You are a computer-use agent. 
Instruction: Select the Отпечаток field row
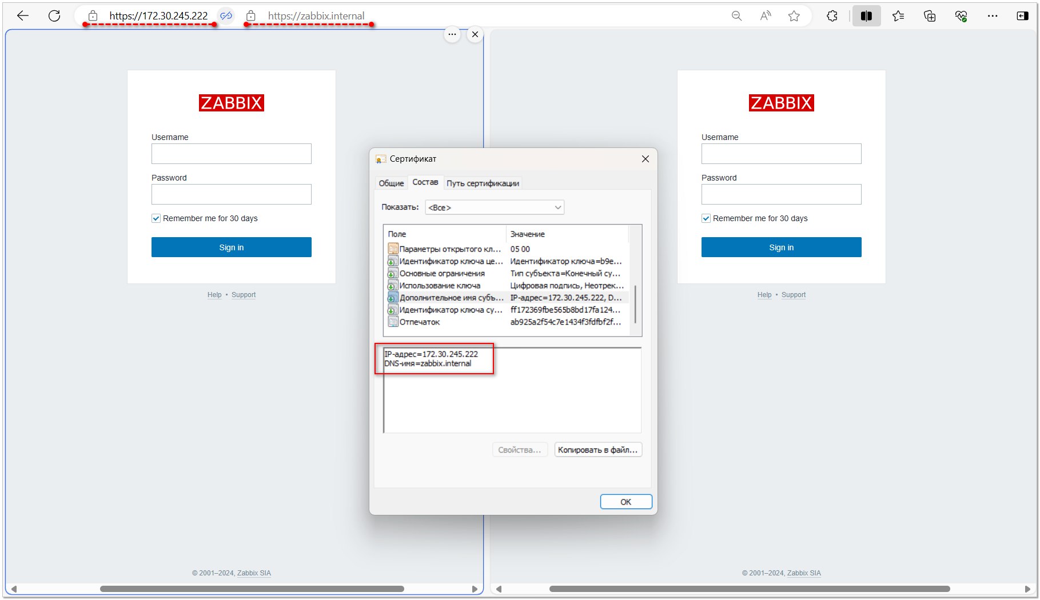point(420,322)
